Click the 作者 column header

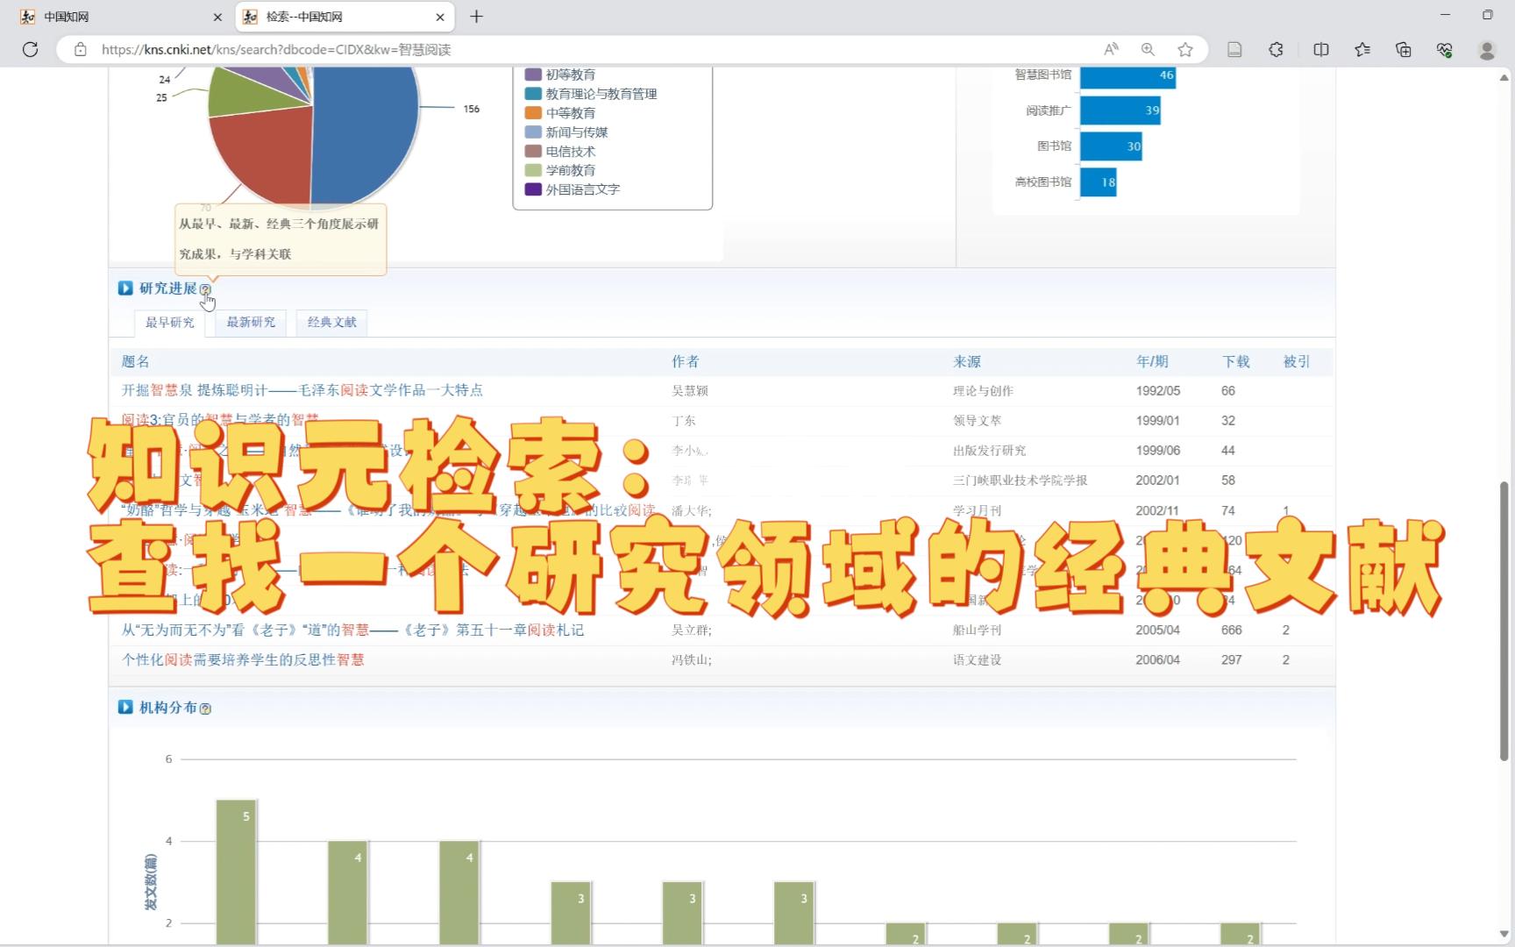click(x=686, y=361)
